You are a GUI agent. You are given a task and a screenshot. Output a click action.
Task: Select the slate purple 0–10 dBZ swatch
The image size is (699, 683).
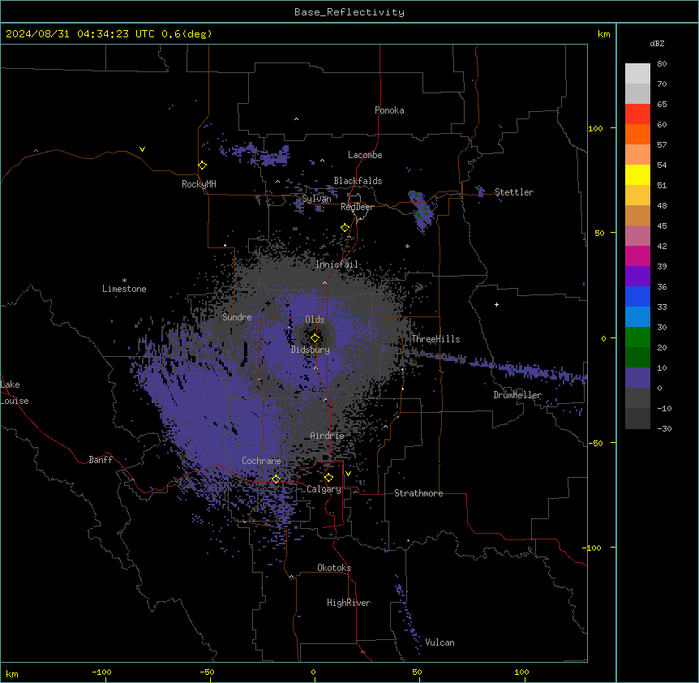637,378
